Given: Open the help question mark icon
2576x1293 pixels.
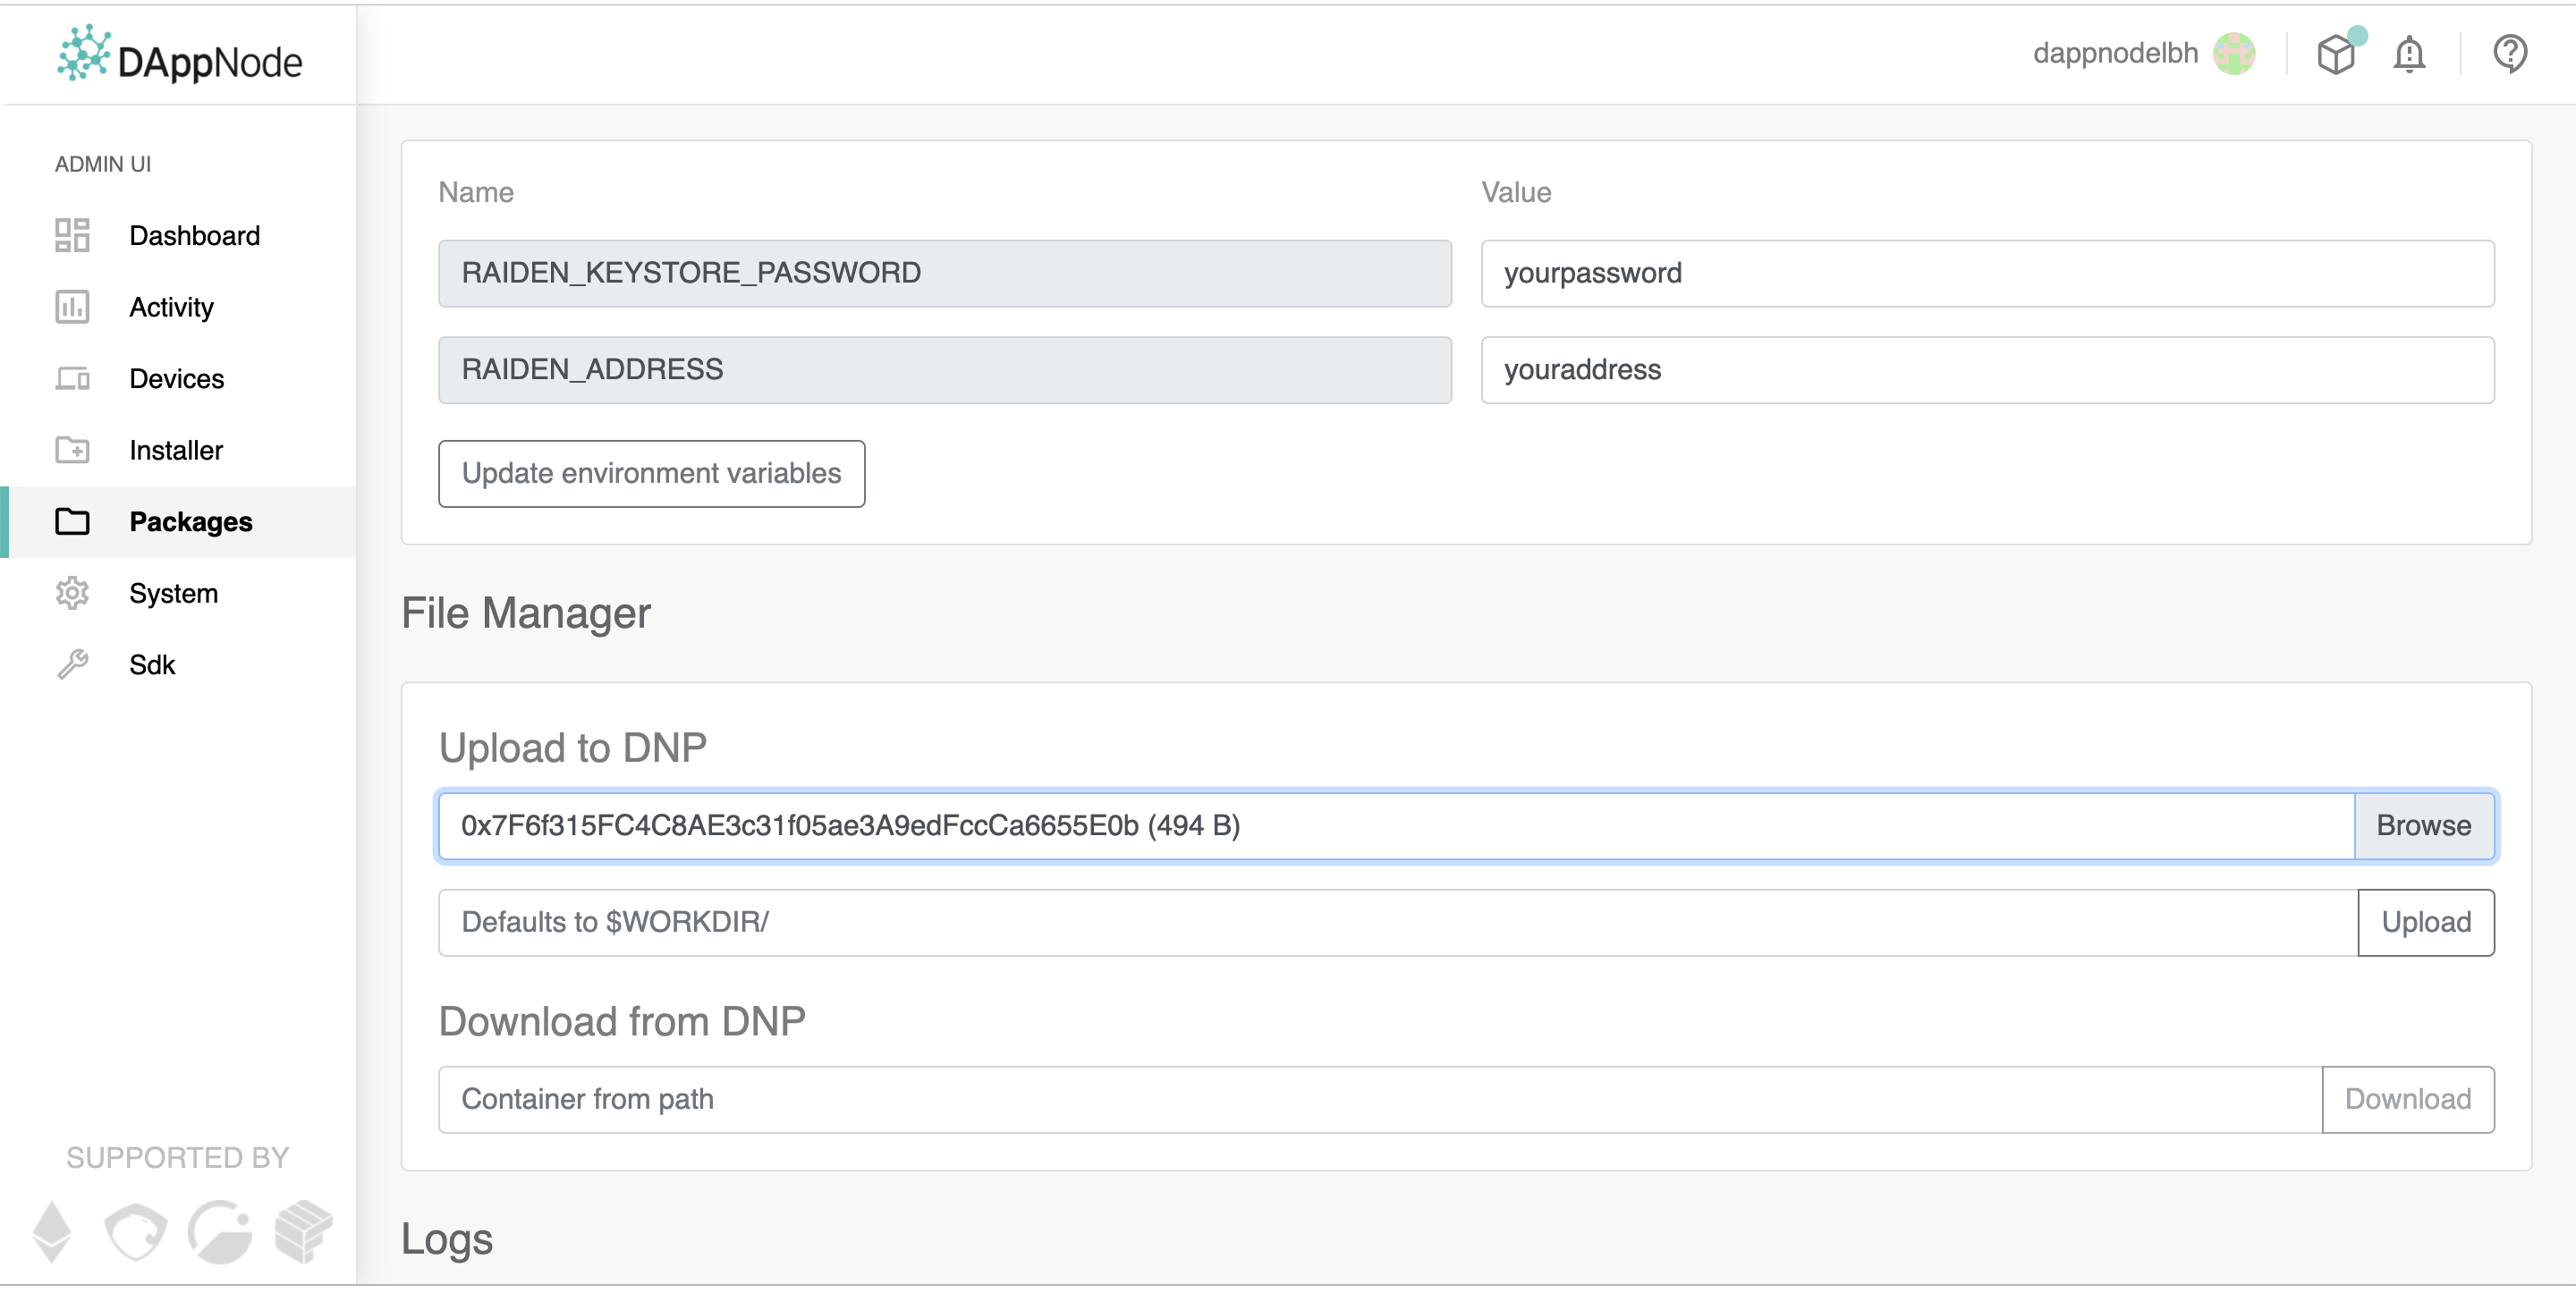Looking at the screenshot, I should point(2509,54).
